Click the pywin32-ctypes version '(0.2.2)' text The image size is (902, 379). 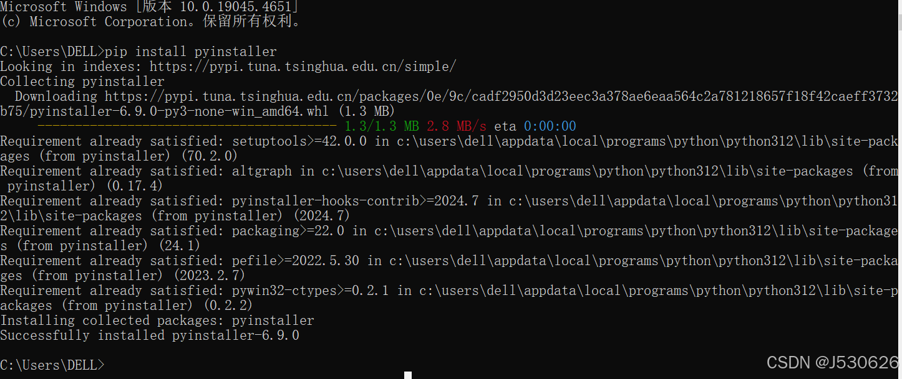[229, 305]
